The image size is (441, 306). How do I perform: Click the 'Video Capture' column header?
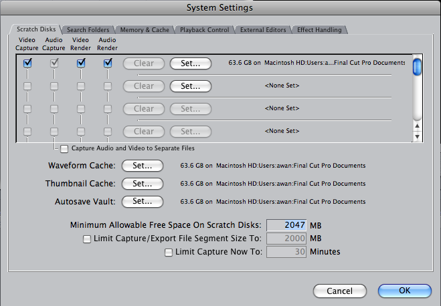tap(27, 44)
